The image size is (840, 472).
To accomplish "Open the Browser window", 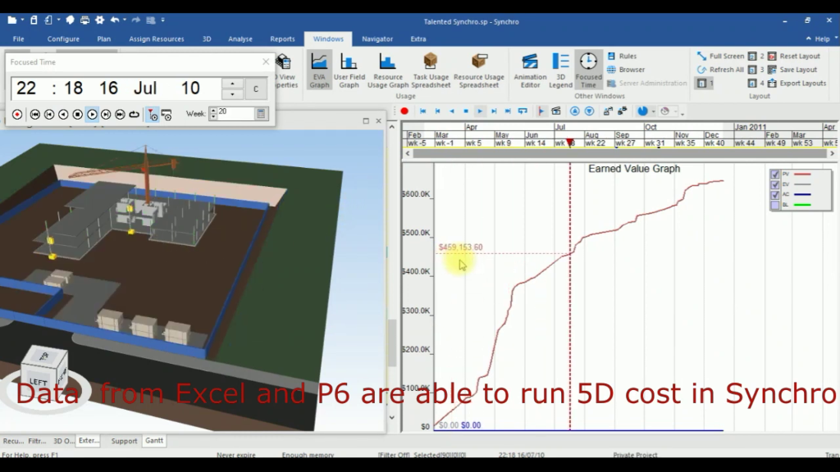I will click(x=626, y=70).
